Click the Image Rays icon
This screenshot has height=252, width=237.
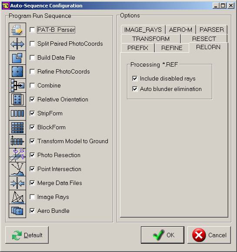[17, 197]
